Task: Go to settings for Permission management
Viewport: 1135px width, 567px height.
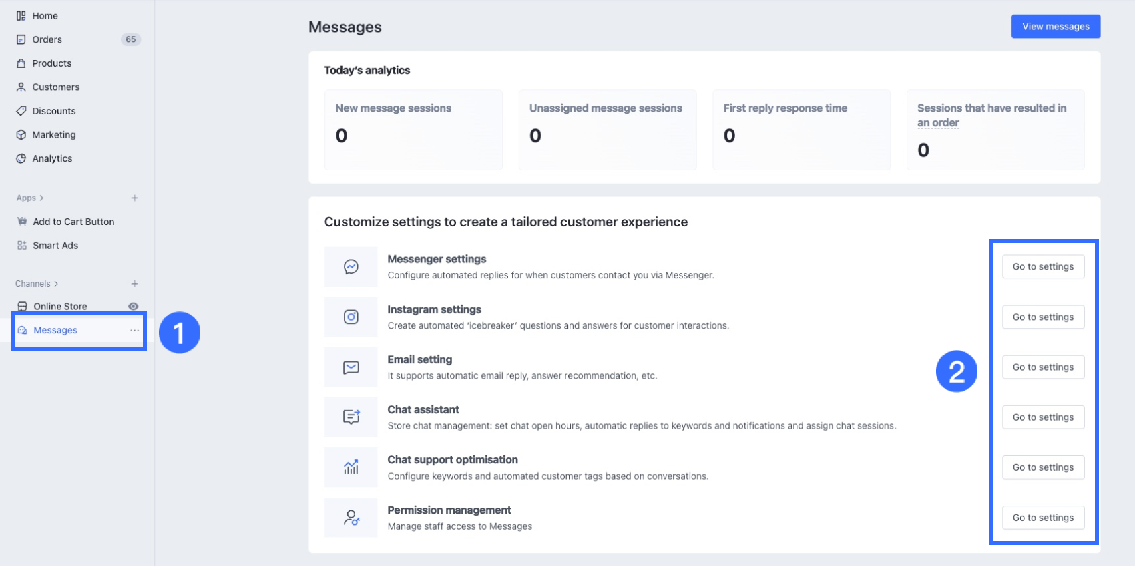Action: point(1043,518)
